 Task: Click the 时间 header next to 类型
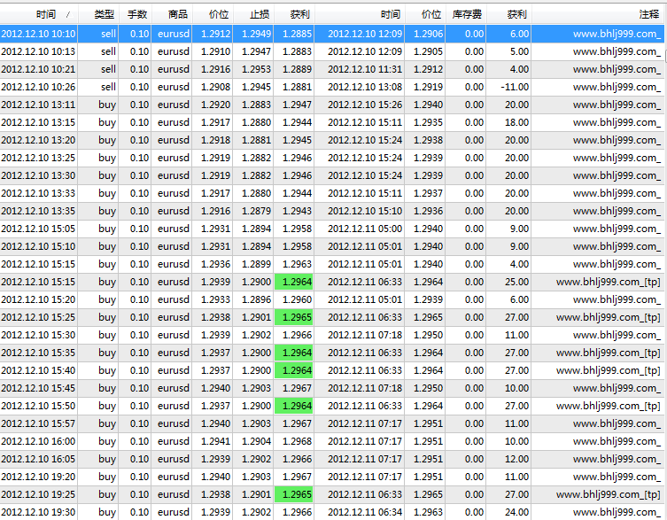(39, 14)
